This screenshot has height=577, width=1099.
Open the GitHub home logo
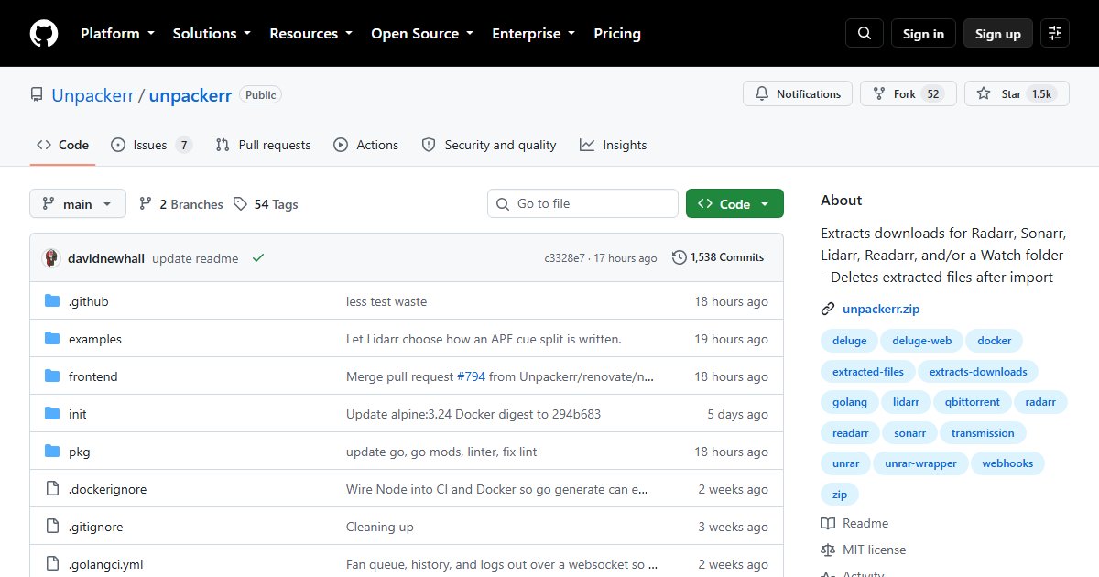(x=44, y=34)
